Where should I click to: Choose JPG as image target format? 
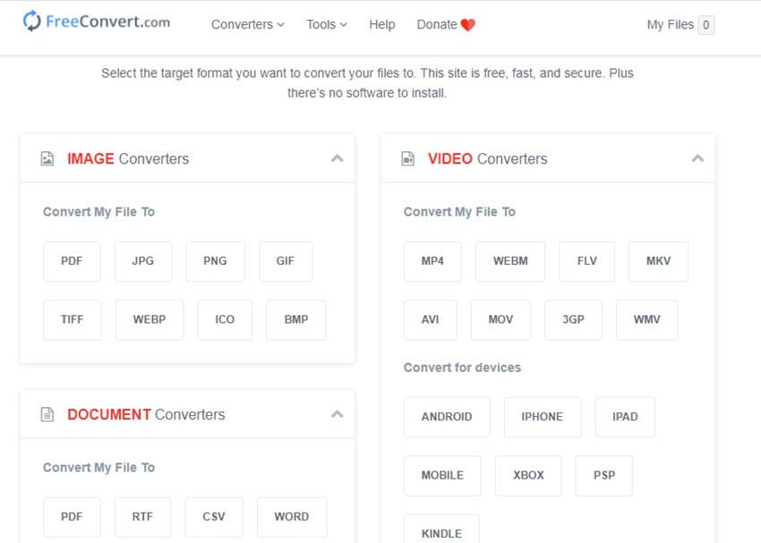pyautogui.click(x=142, y=261)
